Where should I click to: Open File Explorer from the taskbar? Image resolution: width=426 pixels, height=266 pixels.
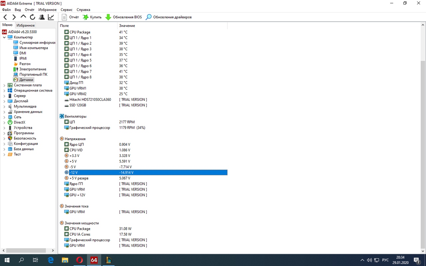click(65, 260)
